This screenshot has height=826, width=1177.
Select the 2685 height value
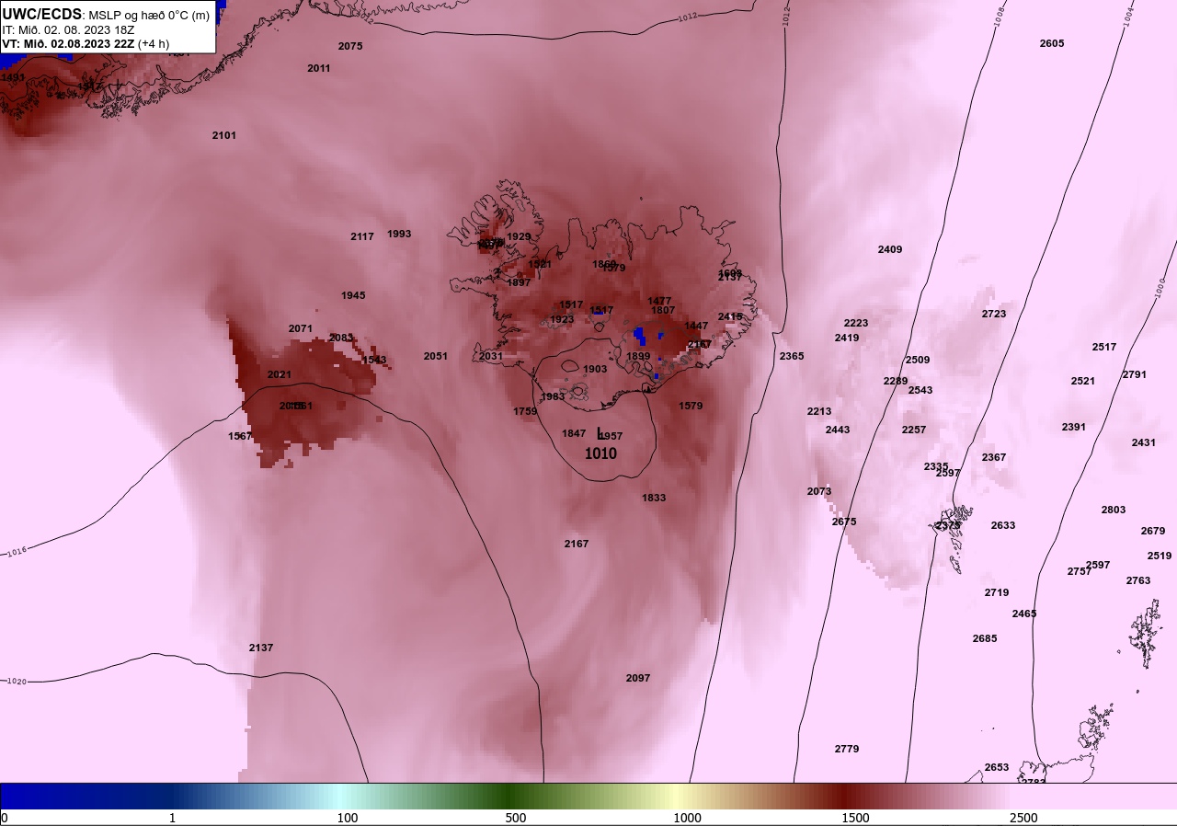985,638
